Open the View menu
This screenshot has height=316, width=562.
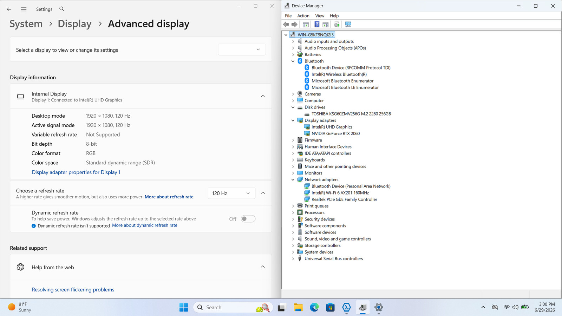[320, 16]
